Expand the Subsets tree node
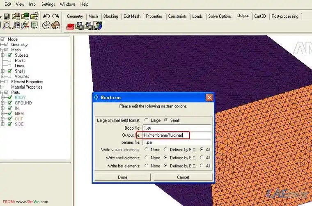The width and height of the screenshot is (312, 206). point(2,55)
